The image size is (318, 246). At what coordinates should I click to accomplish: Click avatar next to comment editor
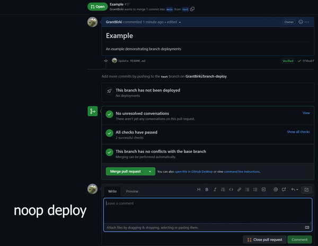[x=92, y=189]
